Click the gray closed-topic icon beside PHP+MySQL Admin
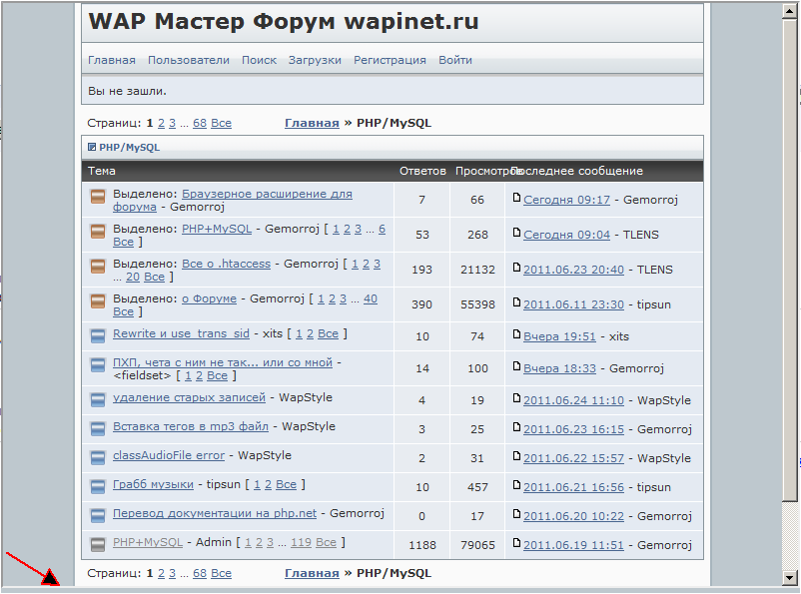Image resolution: width=801 pixels, height=594 pixels. (x=98, y=544)
